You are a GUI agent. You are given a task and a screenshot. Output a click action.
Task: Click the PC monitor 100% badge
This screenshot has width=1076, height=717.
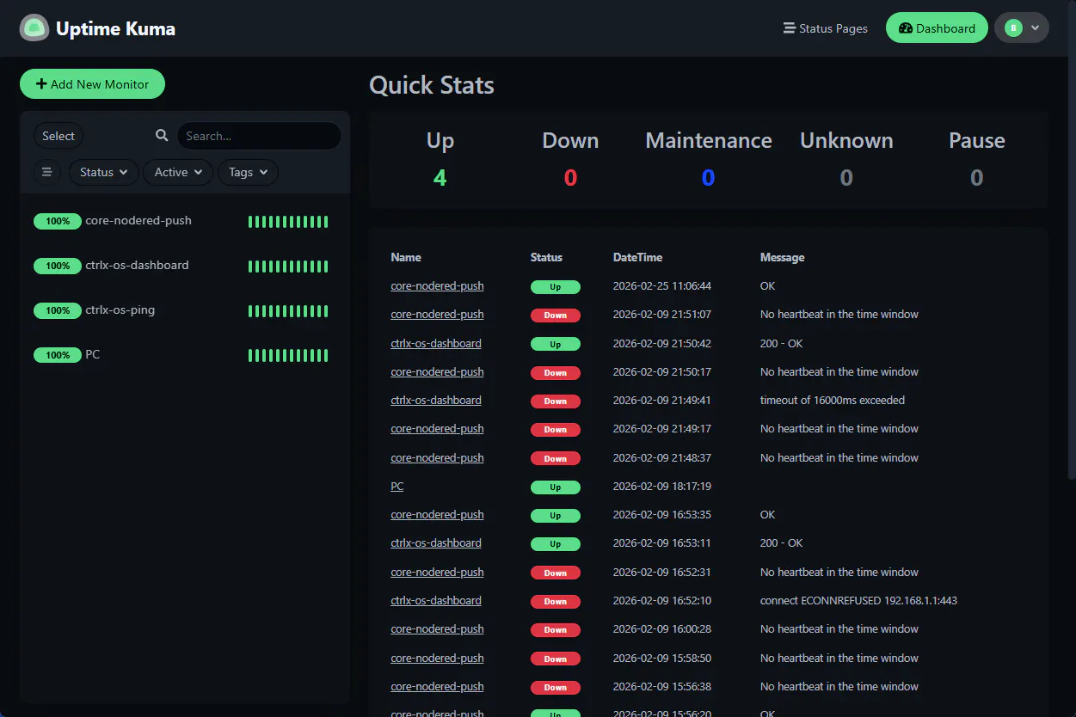click(x=58, y=356)
